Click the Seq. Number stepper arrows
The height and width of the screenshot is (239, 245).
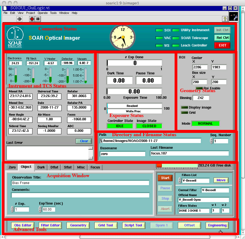click(x=211, y=141)
